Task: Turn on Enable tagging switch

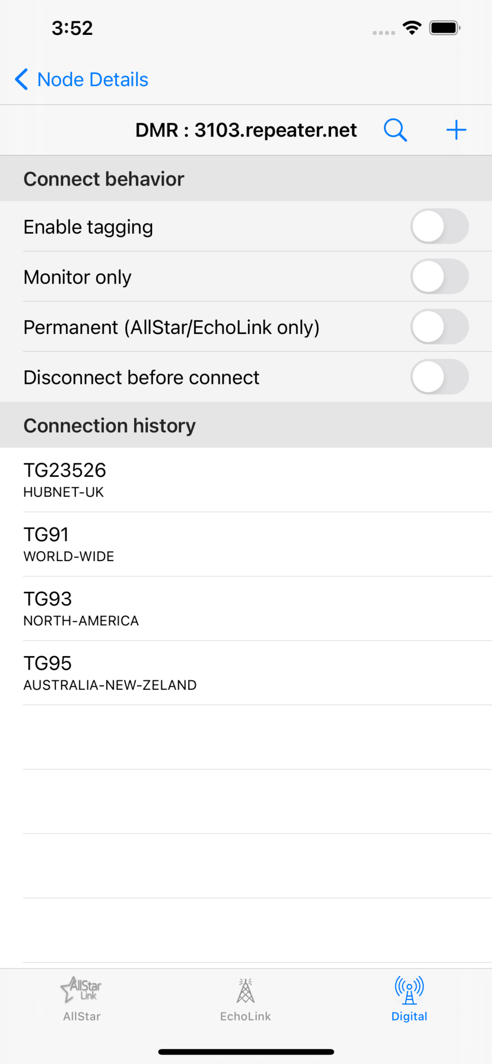Action: 440,227
